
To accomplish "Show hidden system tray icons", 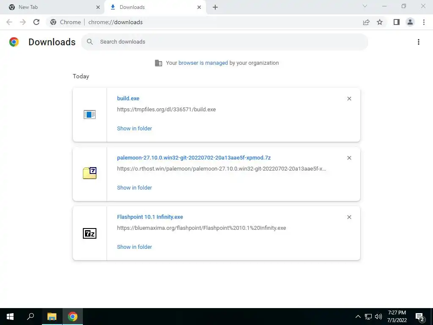I will pos(358,317).
